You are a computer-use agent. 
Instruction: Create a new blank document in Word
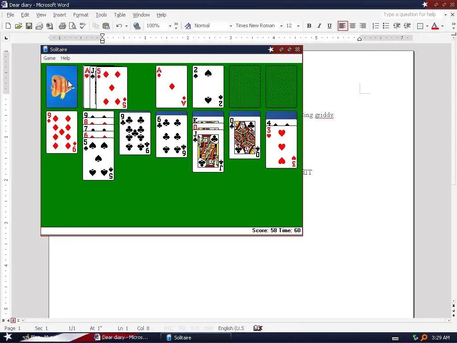[x=8, y=25]
